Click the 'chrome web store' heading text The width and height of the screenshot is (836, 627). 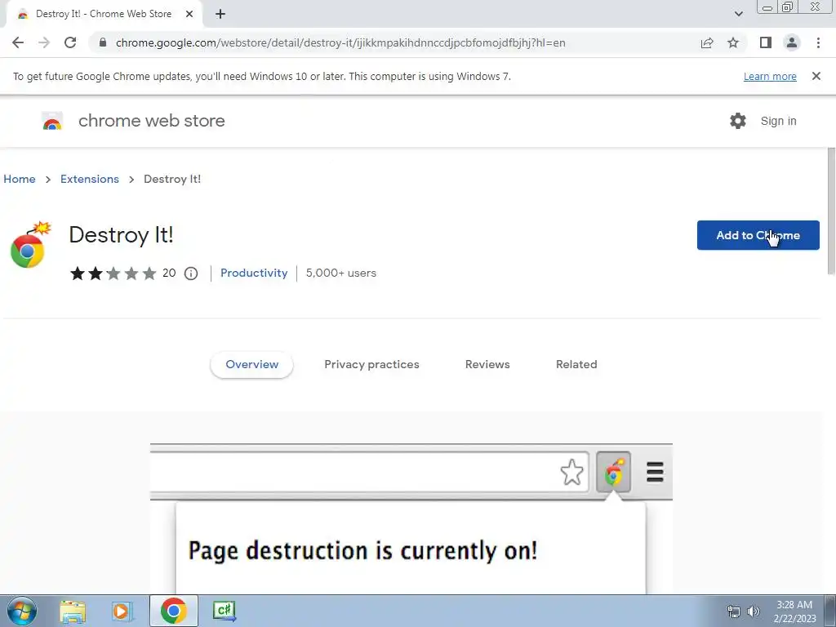pos(151,121)
